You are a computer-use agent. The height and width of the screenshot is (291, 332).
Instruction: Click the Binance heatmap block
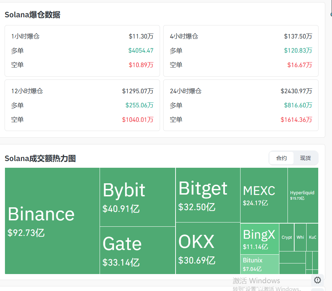(x=52, y=221)
